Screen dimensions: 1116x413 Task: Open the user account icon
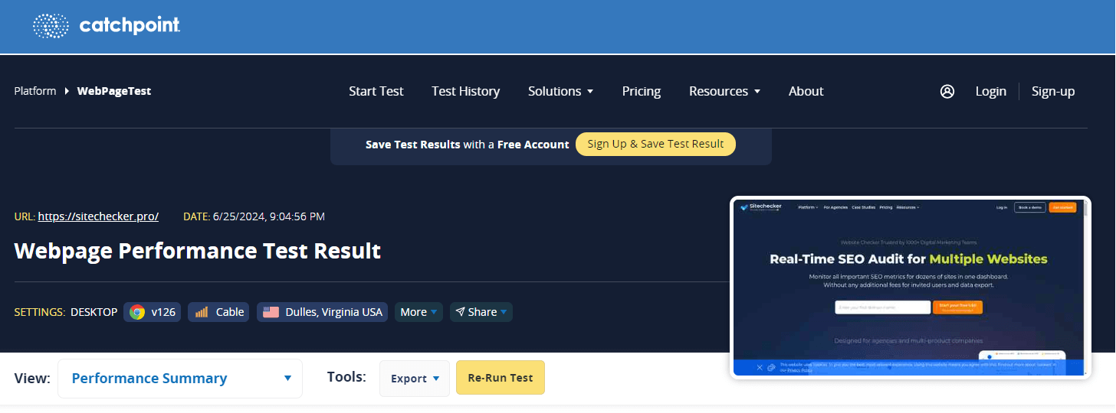[947, 91]
